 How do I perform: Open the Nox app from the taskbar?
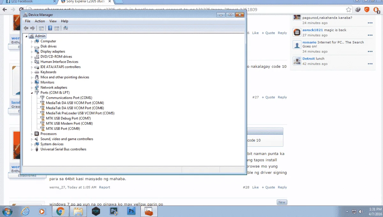96,211
